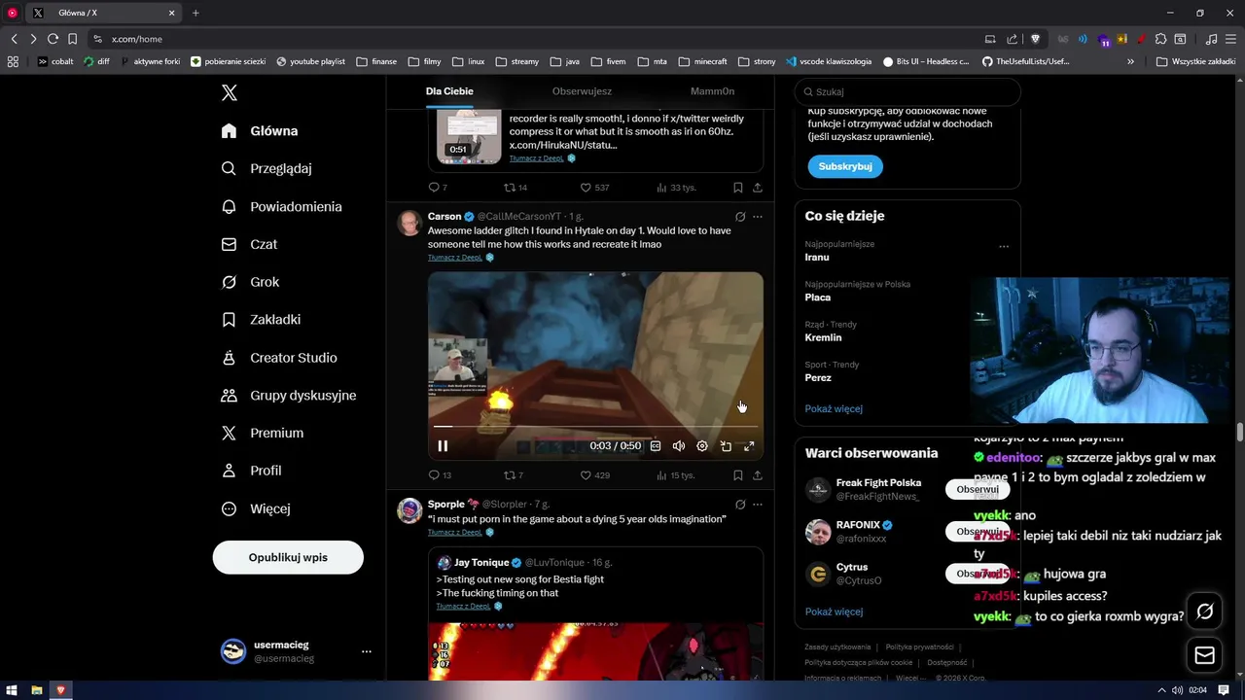Viewport: 1245px width, 700px height.
Task: Open the browser extensions puzzle icon
Action: (x=1160, y=39)
